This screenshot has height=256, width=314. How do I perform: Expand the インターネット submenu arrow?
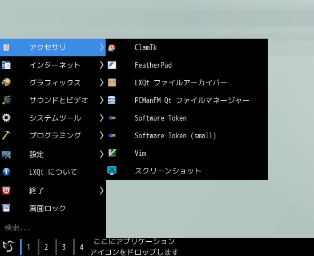[102, 65]
